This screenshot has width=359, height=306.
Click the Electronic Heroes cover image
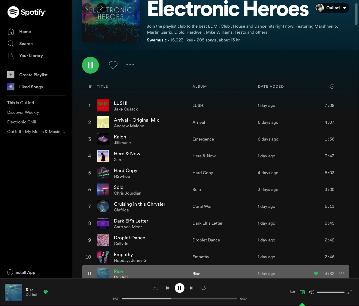coord(111,21)
